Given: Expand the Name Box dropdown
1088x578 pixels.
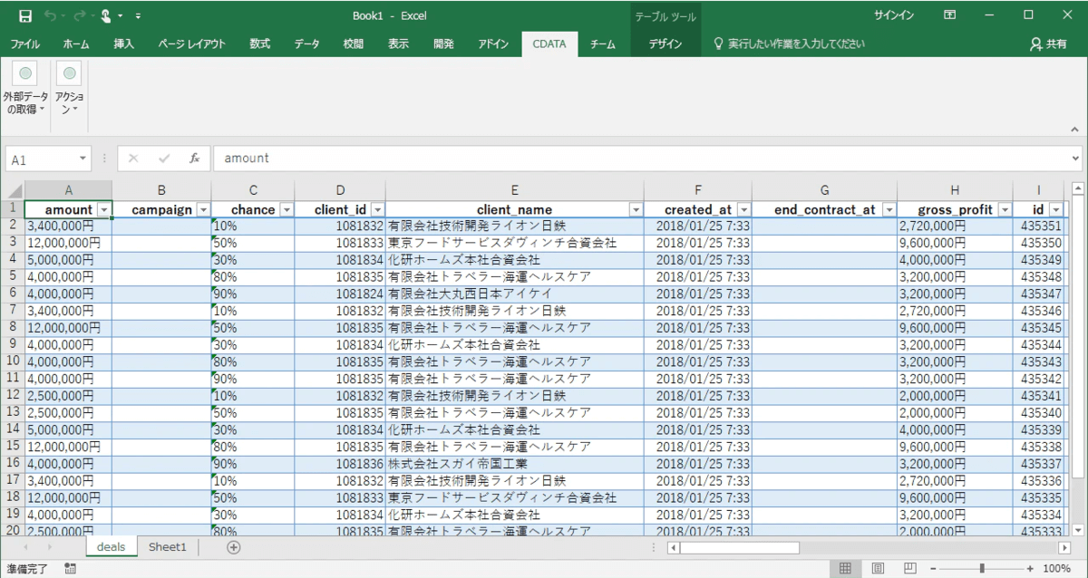Looking at the screenshot, I should pos(83,159).
